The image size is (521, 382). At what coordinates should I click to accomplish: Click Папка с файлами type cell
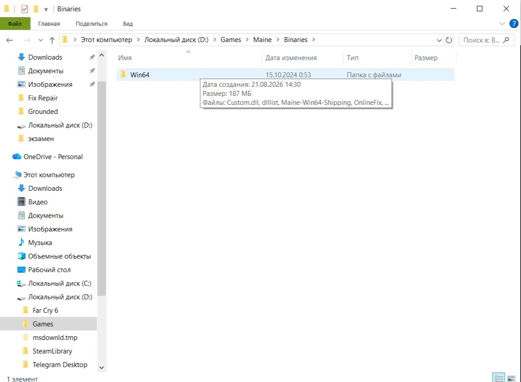pyautogui.click(x=374, y=75)
